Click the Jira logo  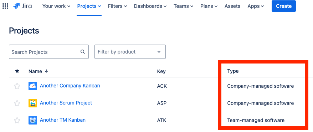[x=22, y=6]
